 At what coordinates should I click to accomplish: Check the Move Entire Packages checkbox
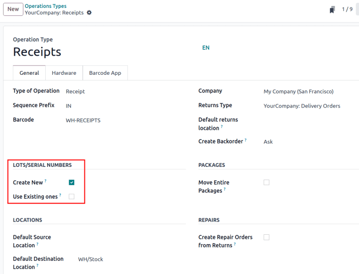[x=266, y=182]
